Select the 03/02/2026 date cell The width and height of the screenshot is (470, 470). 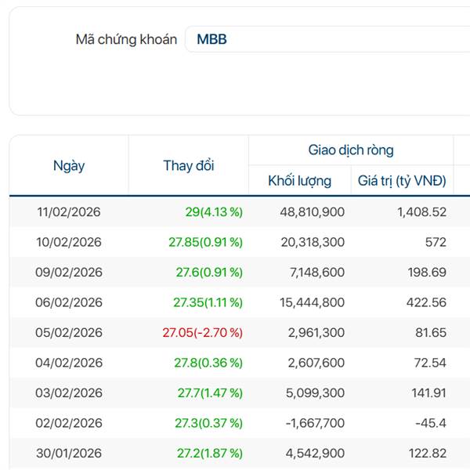tap(69, 393)
